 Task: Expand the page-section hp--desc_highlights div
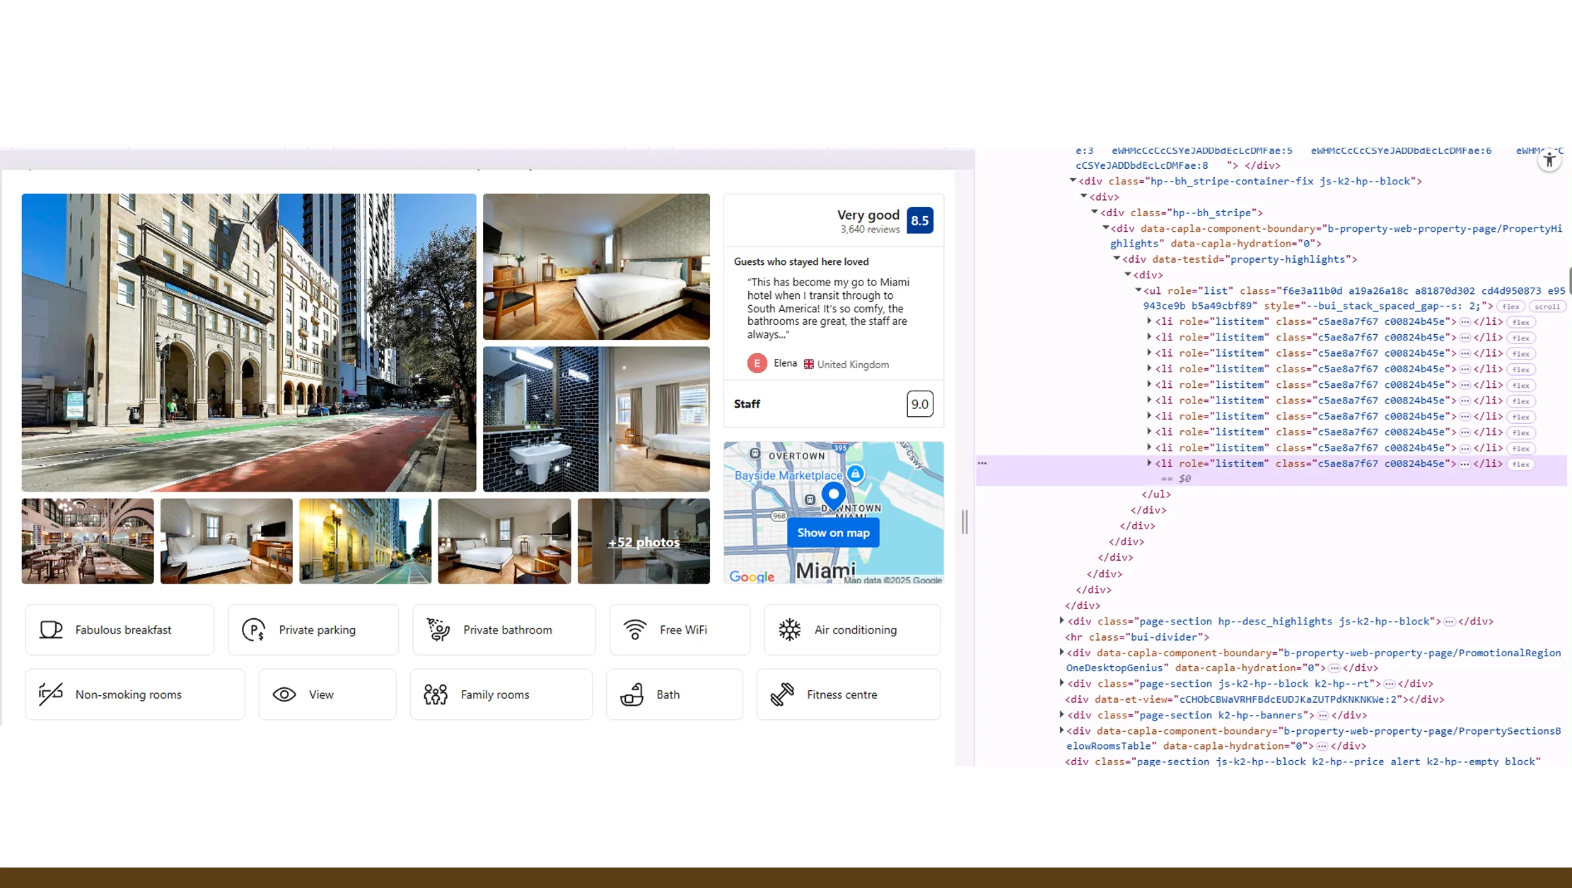point(1061,621)
